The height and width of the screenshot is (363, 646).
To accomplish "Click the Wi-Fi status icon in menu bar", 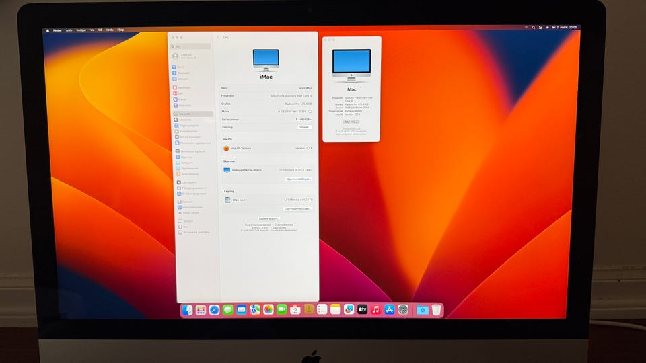I will [x=526, y=27].
